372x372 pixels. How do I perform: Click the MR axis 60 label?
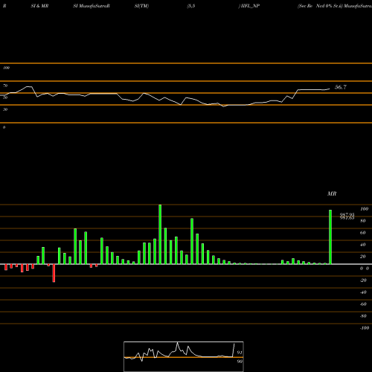(x=362, y=233)
